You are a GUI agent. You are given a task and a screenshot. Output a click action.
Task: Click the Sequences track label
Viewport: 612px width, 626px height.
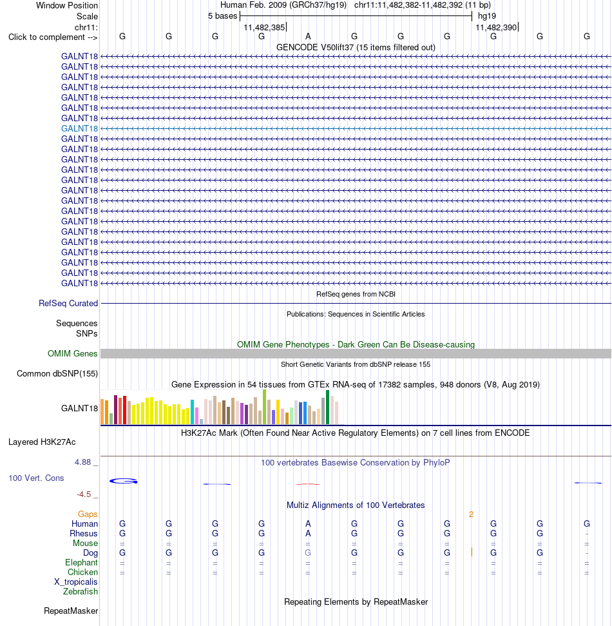click(77, 324)
